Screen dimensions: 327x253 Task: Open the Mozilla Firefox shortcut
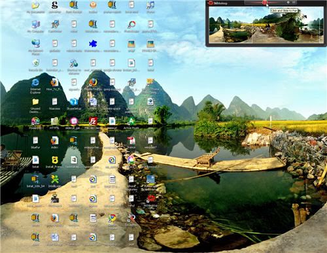coord(93,82)
